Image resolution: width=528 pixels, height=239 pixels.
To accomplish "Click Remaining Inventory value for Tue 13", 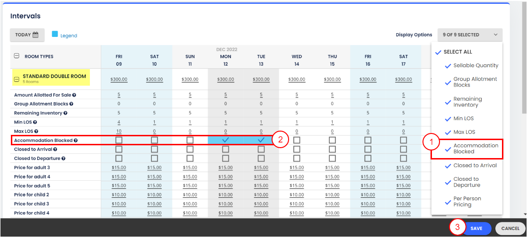I will pyautogui.click(x=261, y=114).
